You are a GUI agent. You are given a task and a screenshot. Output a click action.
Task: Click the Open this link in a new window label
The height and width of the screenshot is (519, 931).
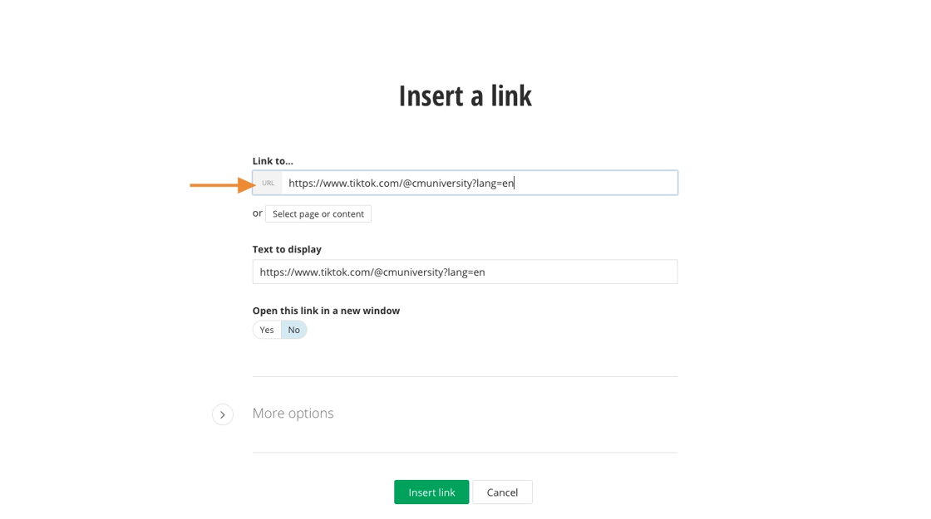pyautogui.click(x=326, y=311)
